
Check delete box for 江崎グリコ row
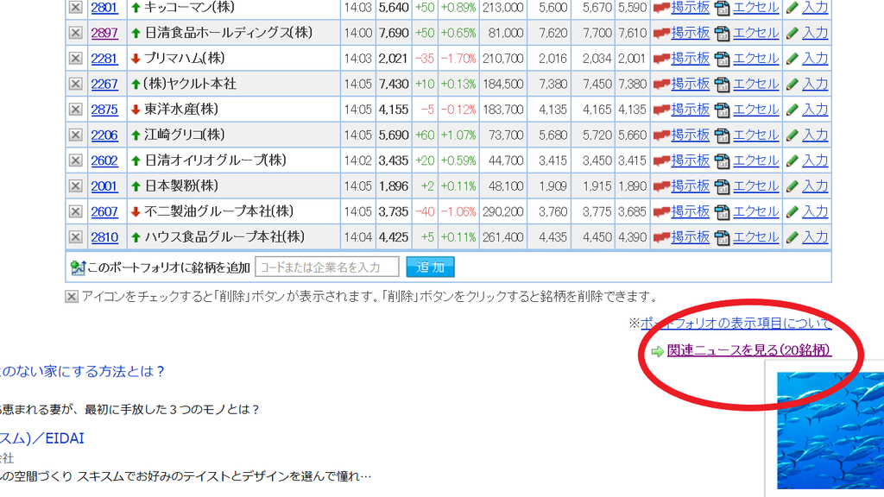[x=76, y=135]
